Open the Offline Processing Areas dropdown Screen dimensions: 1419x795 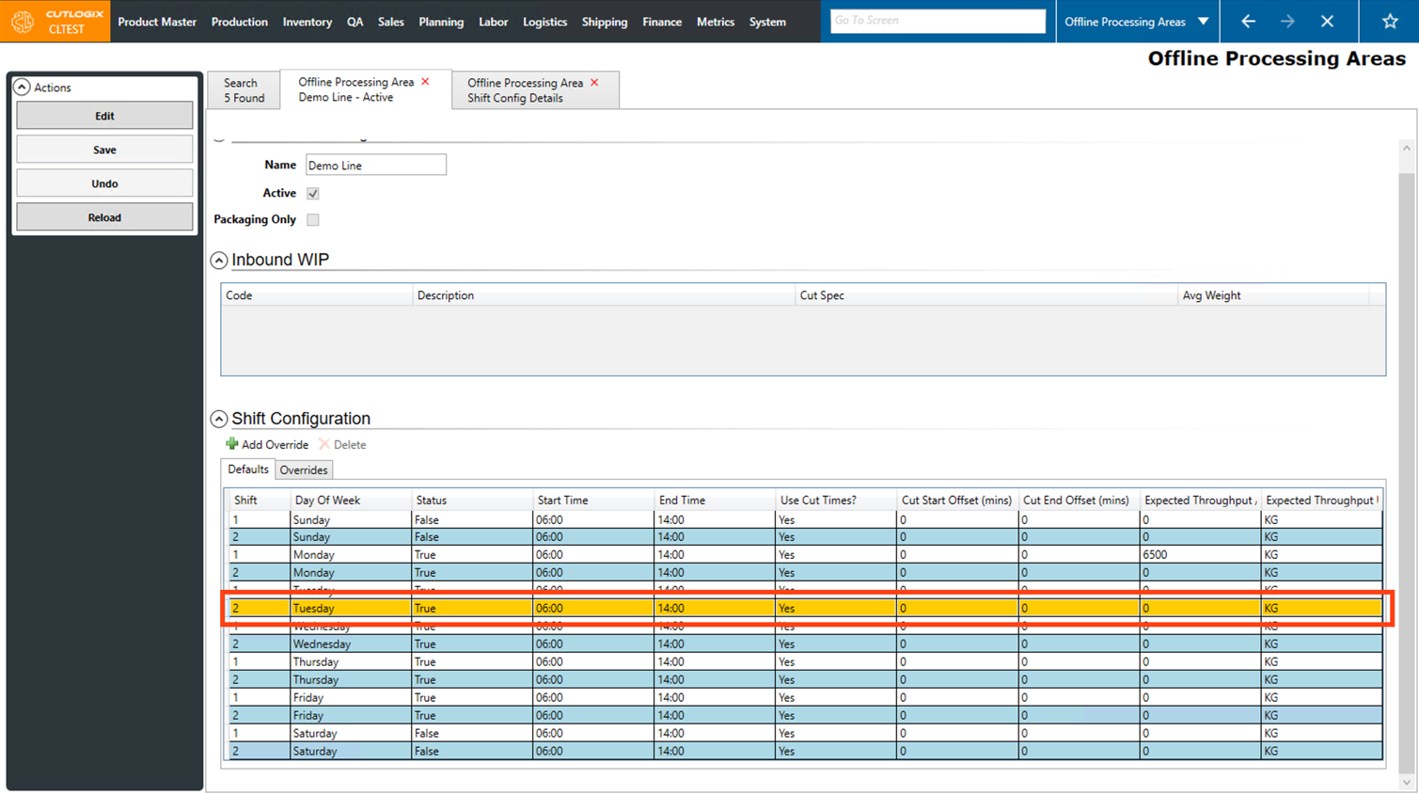[x=1204, y=21]
